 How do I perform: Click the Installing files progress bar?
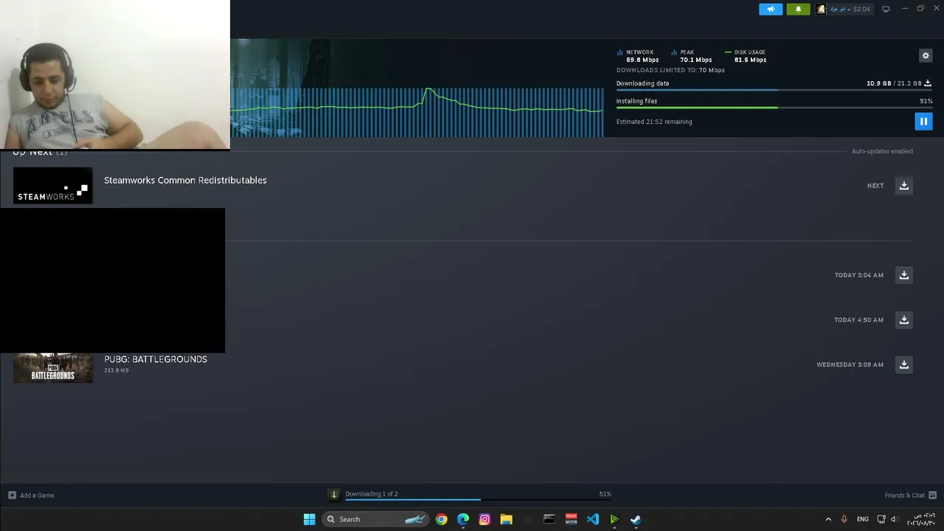tap(774, 108)
